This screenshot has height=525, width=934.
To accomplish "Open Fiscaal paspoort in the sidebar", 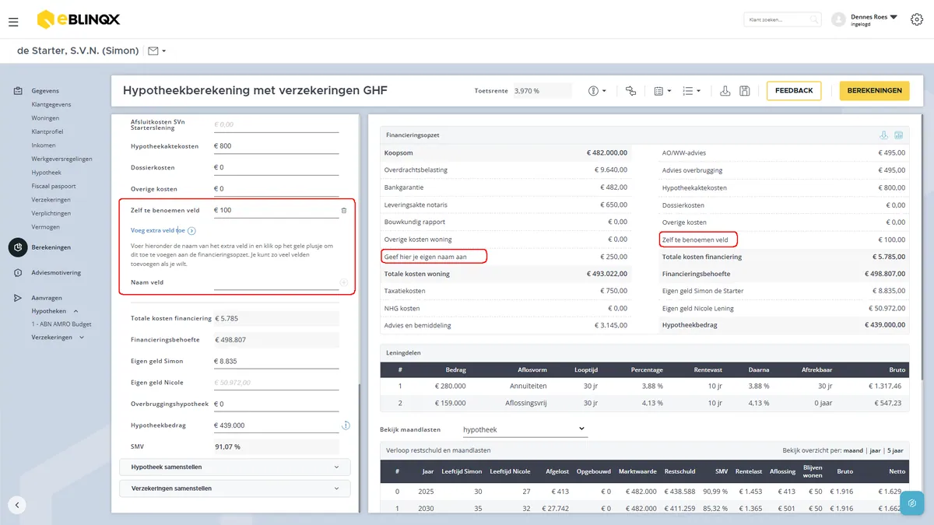I will [x=54, y=186].
